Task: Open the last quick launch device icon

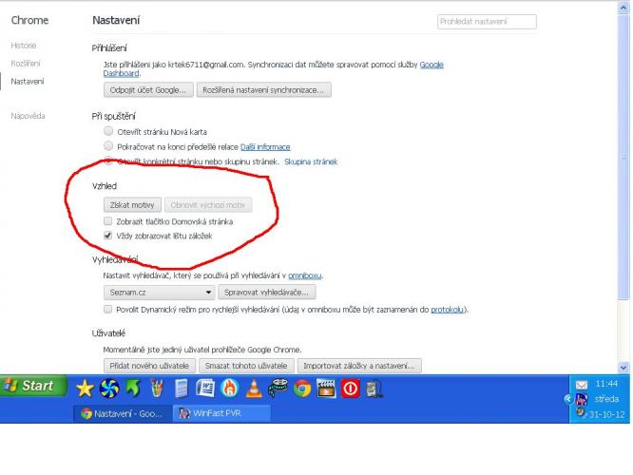Action: [374, 389]
